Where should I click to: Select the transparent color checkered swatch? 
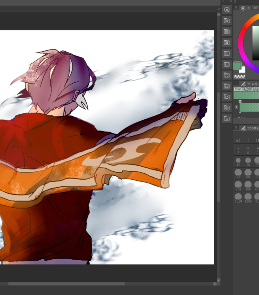240,76
